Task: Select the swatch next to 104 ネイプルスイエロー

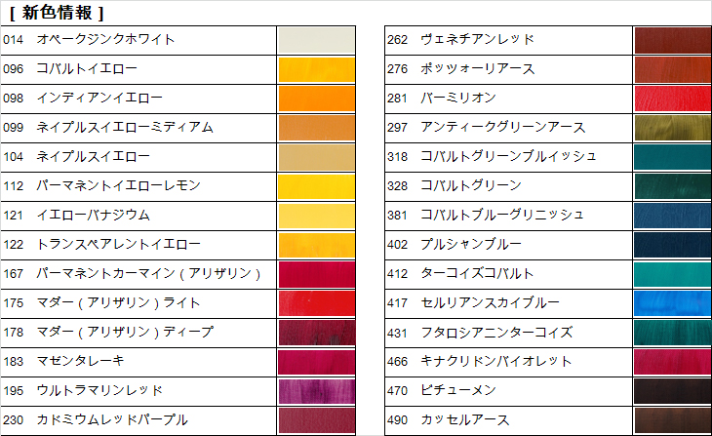Action: pos(316,157)
